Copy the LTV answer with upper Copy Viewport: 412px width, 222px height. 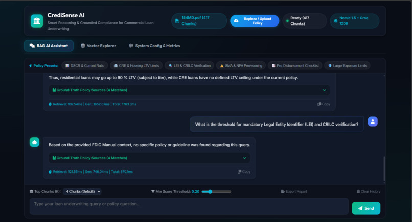coord(324,104)
